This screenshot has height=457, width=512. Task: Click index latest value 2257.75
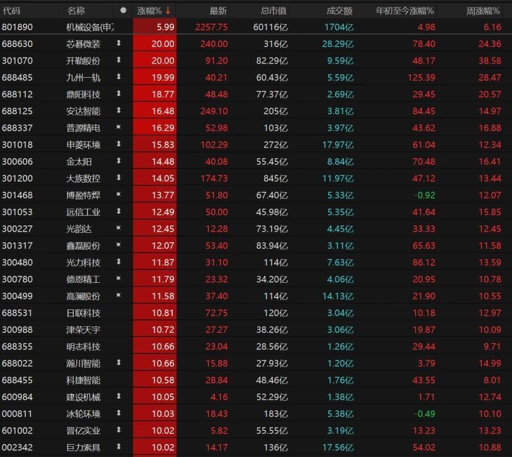211,27
